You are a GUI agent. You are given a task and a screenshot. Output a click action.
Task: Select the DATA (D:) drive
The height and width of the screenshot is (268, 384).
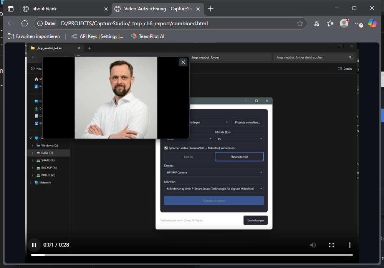47,153
